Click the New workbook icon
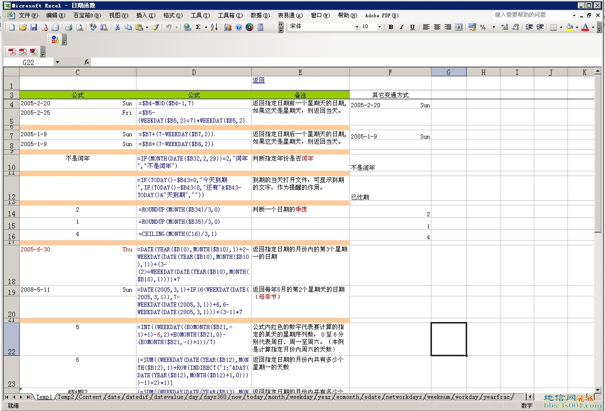This screenshot has width=605, height=411. click(12, 27)
